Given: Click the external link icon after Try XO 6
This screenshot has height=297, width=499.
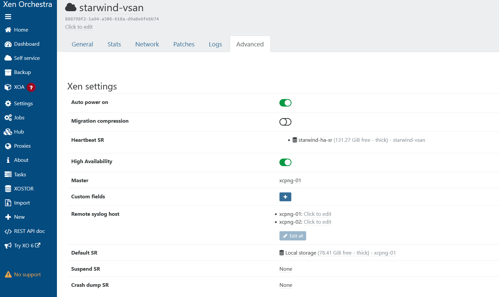Looking at the screenshot, I should click(x=38, y=245).
